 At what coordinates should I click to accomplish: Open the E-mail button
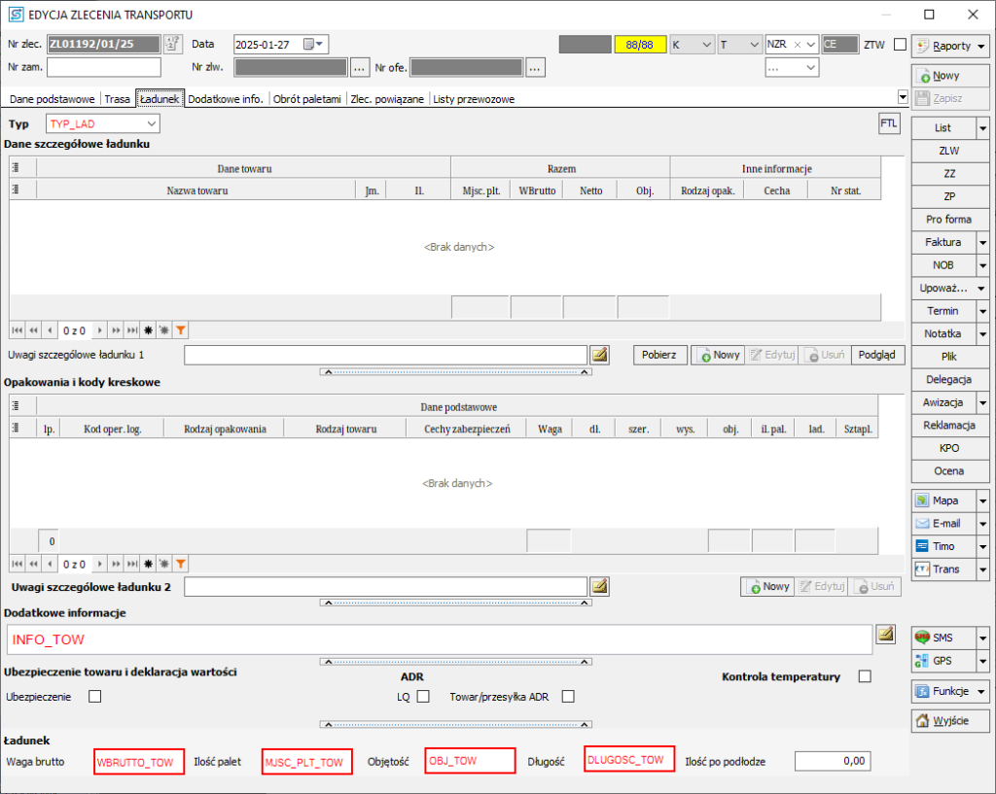pos(942,524)
